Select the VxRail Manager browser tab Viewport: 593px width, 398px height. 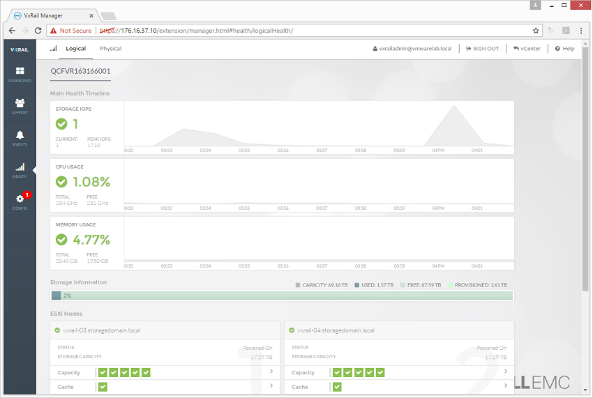click(53, 16)
